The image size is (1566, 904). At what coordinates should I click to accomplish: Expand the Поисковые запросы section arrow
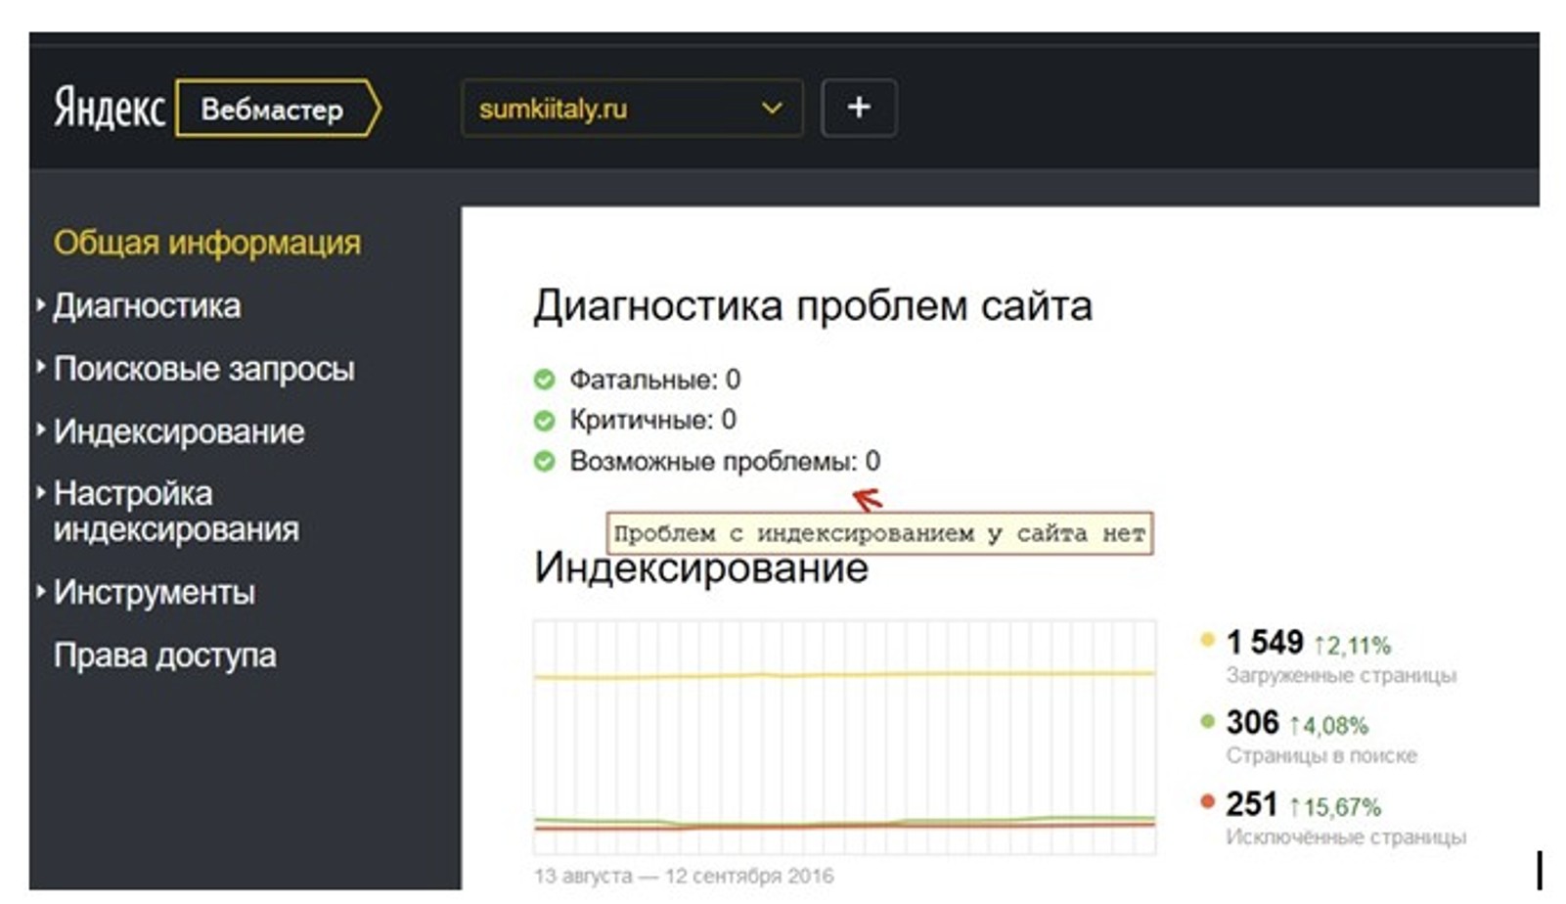40,369
